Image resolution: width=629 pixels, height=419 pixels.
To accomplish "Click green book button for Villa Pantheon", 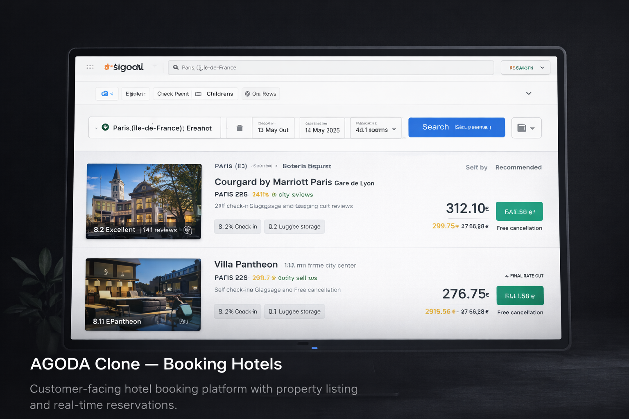I will click(x=520, y=295).
